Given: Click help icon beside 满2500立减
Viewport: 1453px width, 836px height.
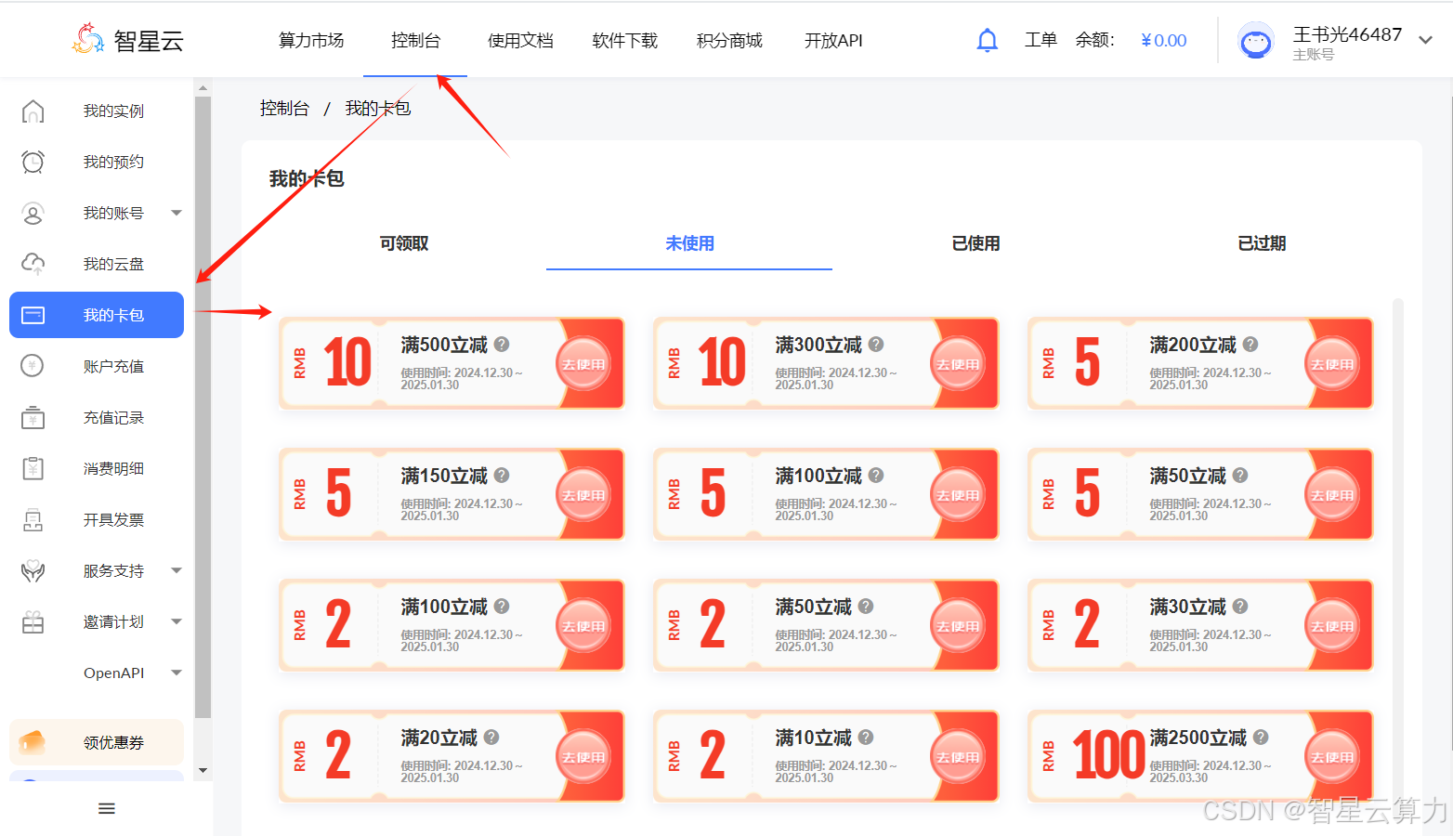Looking at the screenshot, I should [1261, 738].
